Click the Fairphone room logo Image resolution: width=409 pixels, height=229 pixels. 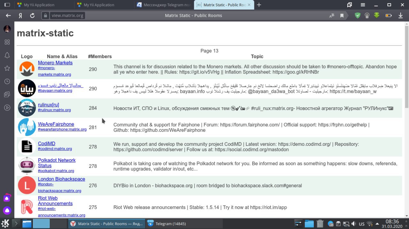tap(27, 127)
